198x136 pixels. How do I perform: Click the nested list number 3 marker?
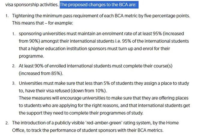pyautogui.click(x=14, y=84)
